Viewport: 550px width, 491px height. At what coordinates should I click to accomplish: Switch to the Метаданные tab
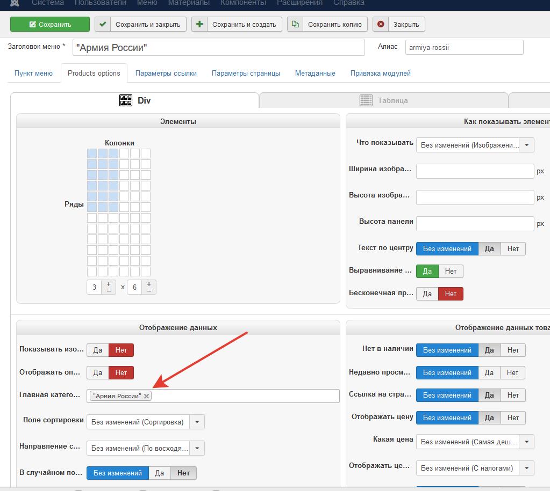(x=315, y=73)
